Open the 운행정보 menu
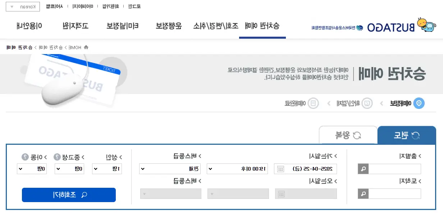 (x=169, y=26)
